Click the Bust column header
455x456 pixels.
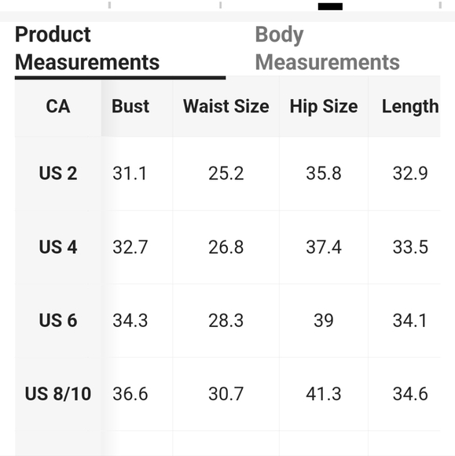(130, 106)
